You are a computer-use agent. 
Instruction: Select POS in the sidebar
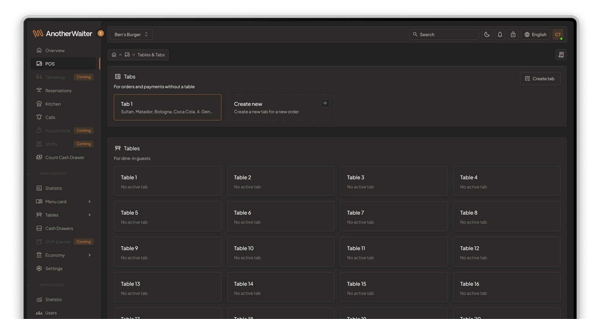point(63,64)
